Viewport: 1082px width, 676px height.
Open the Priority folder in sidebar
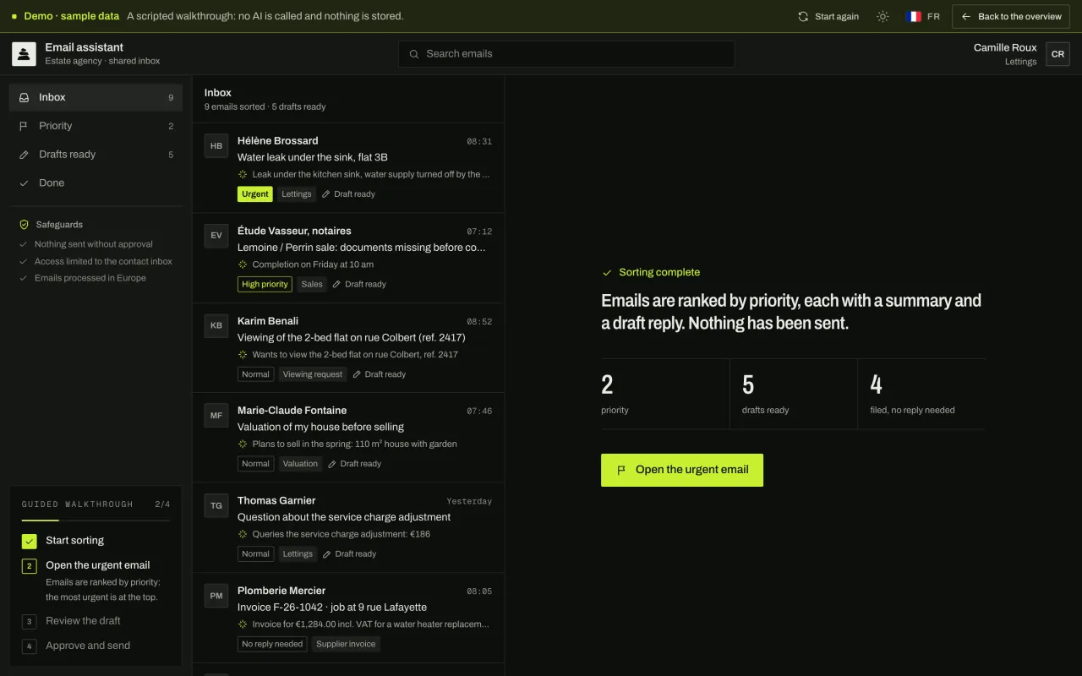[x=96, y=126]
